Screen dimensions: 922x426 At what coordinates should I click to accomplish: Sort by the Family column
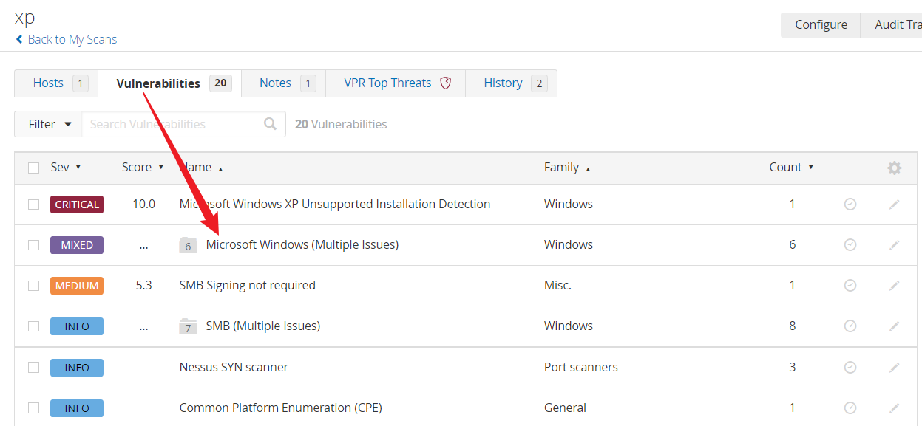(567, 168)
